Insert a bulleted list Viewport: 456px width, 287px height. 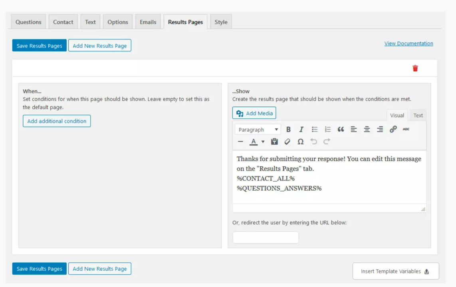(x=314, y=129)
